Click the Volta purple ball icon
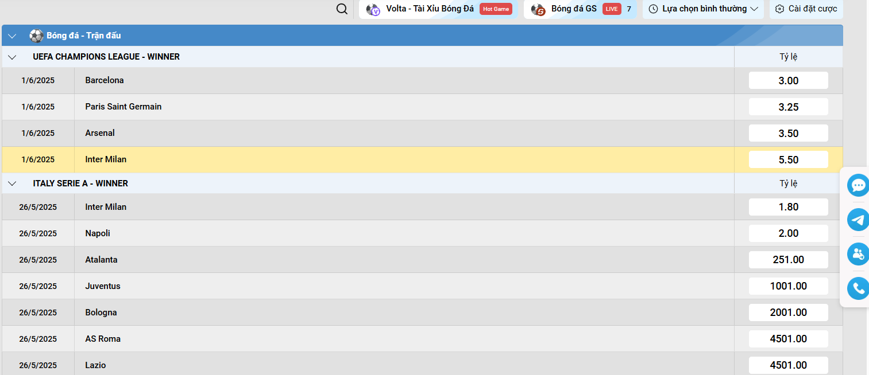Screen dimensions: 869x375 (x=373, y=9)
